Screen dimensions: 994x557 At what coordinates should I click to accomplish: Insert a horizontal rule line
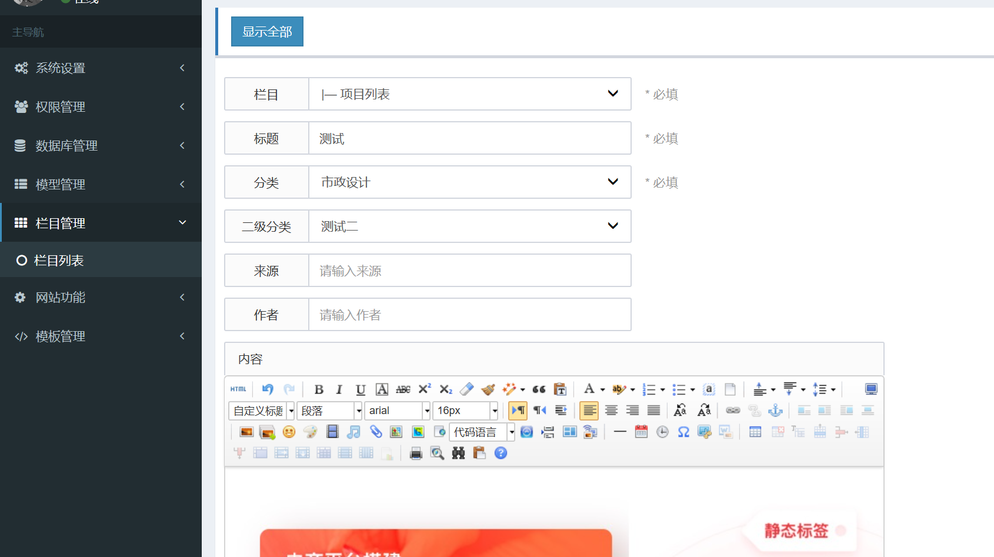620,432
